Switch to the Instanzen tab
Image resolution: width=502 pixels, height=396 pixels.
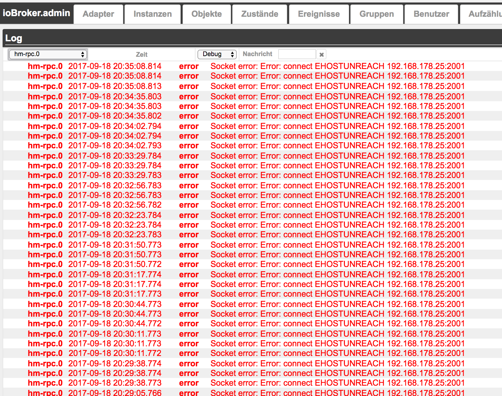153,14
